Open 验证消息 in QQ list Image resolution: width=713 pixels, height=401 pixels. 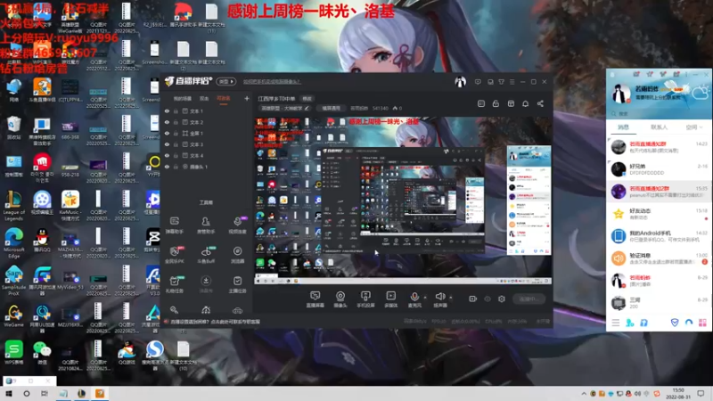pos(659,258)
